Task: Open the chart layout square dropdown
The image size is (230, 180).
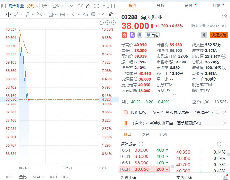Action: pos(68,6)
